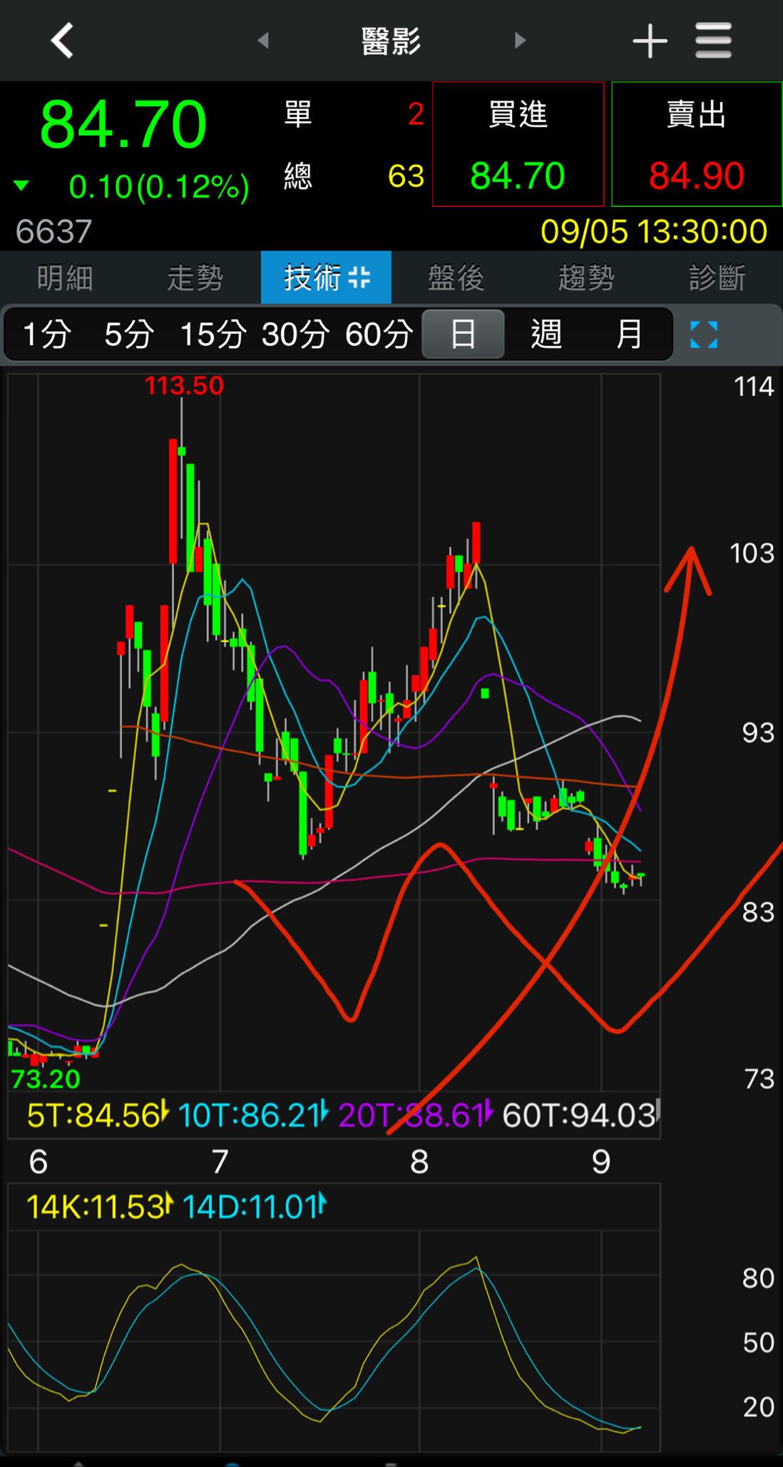Screen dimensions: 783x1467
Task: Open the 診斷 tab
Action: (x=717, y=277)
